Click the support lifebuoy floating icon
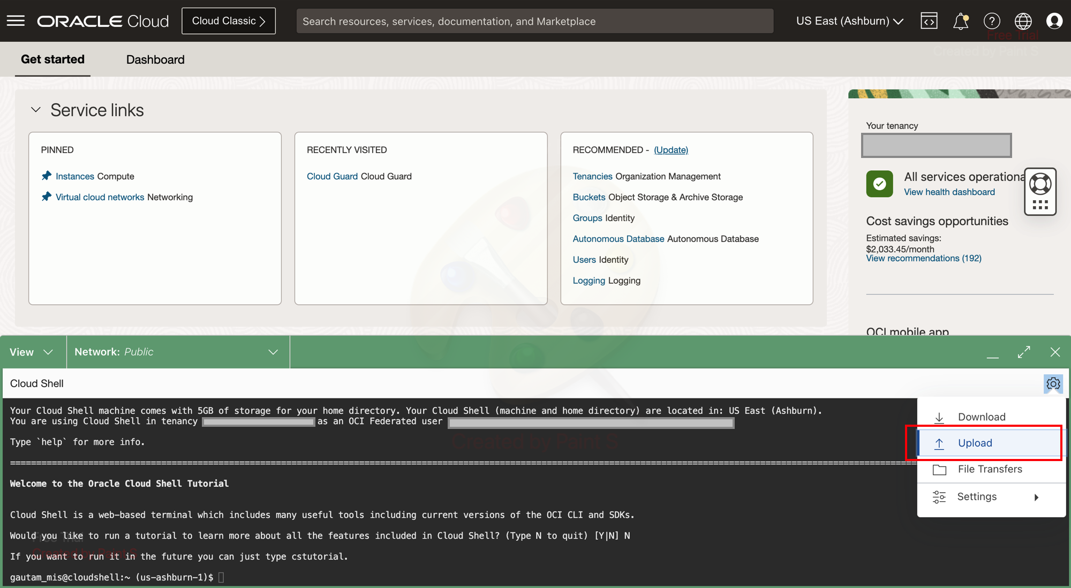Screen dimensions: 1071x588 (x=1040, y=185)
